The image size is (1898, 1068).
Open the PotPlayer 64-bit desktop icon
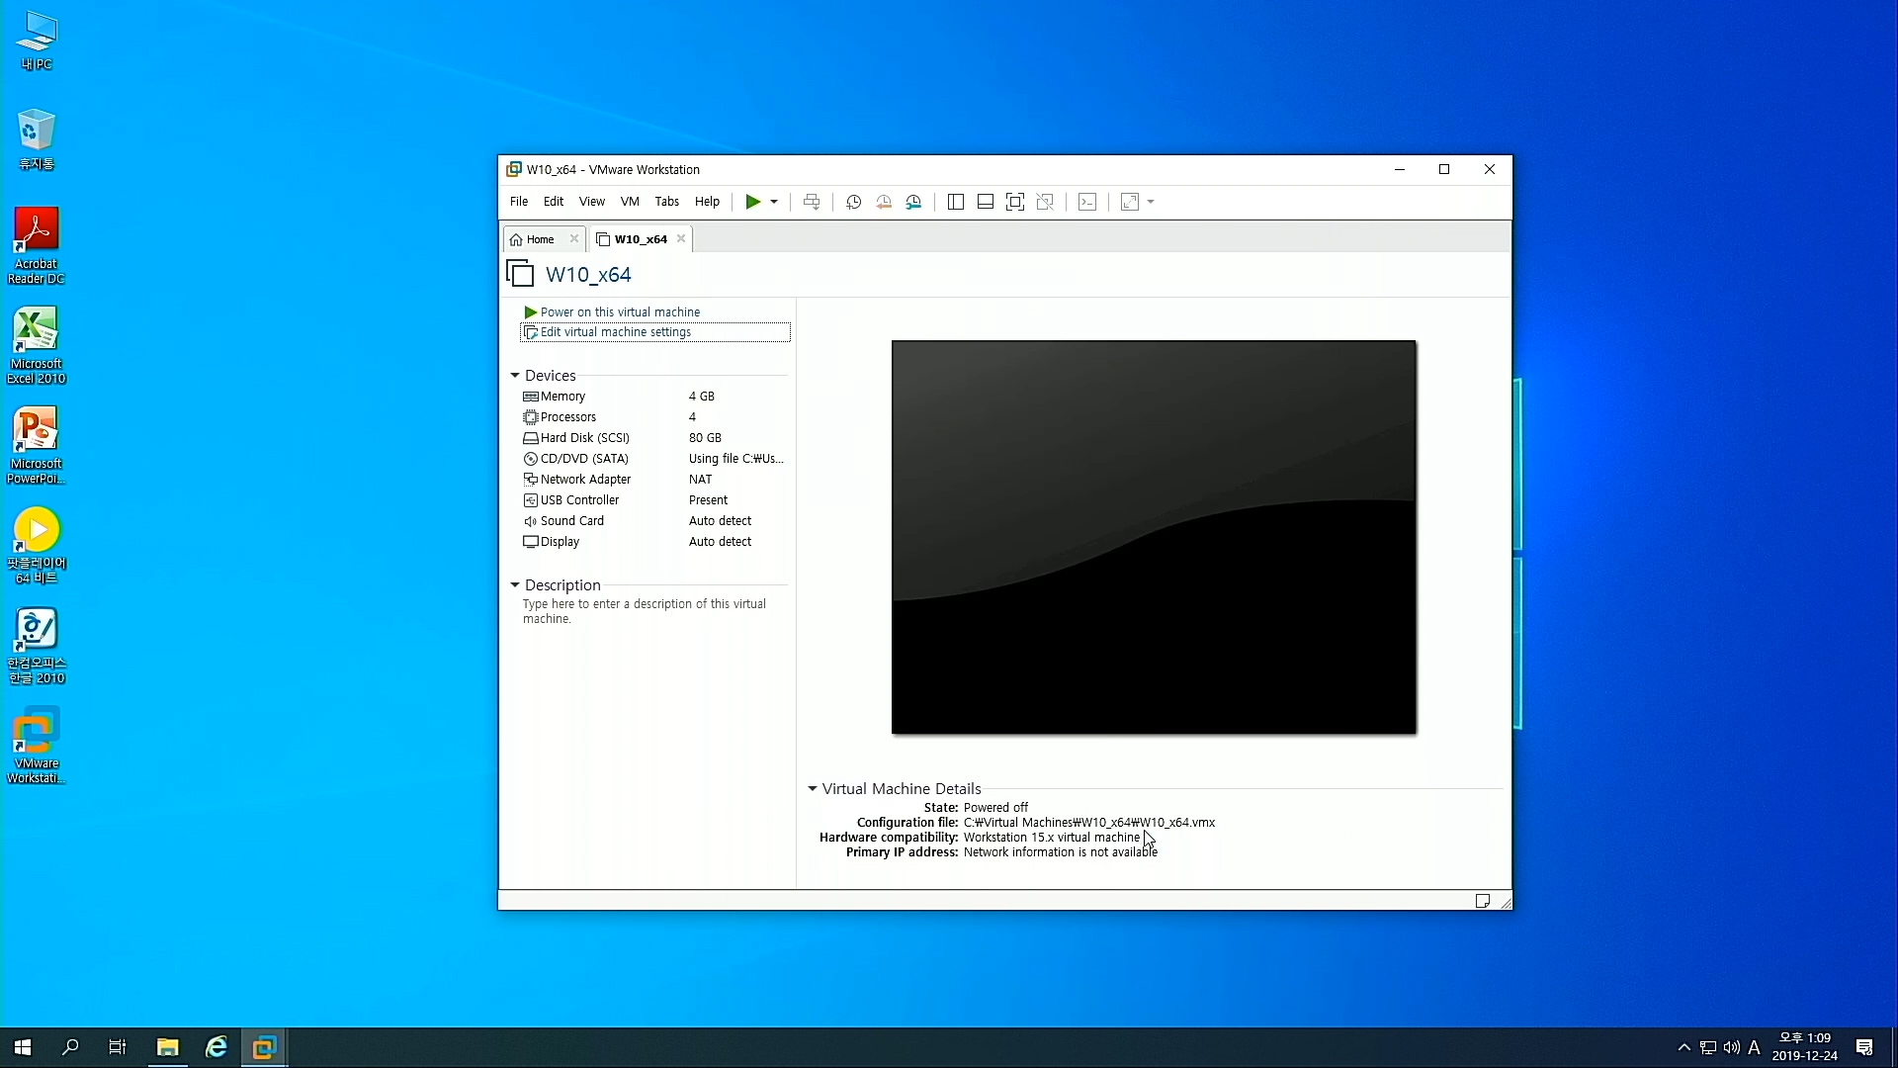coord(37,546)
